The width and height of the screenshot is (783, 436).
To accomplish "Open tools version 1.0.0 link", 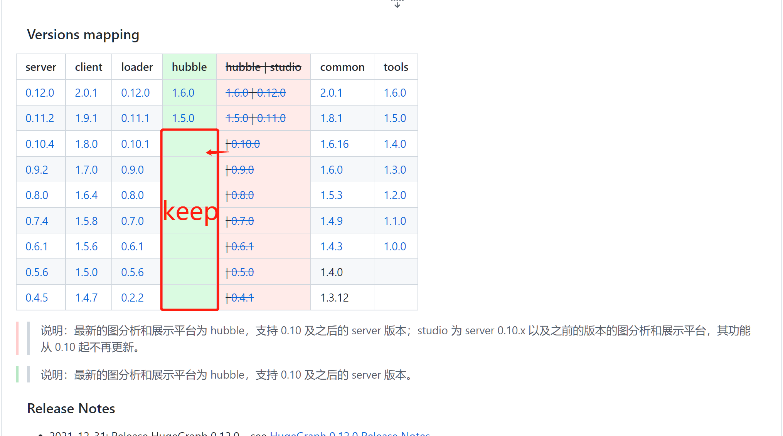I will 395,247.
